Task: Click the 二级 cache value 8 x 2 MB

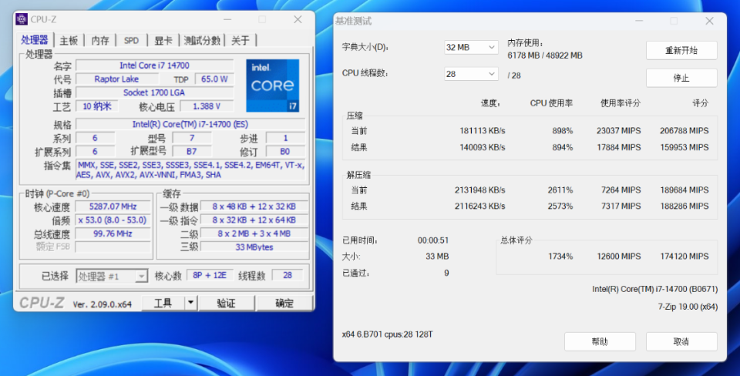Action: pyautogui.click(x=254, y=233)
